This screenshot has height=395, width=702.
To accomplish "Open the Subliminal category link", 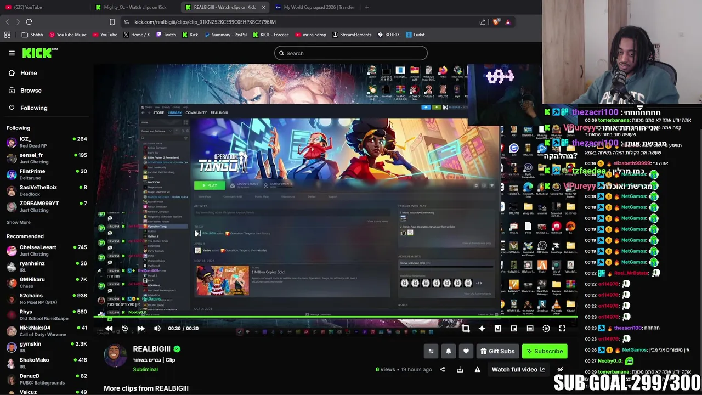I will (x=145, y=370).
